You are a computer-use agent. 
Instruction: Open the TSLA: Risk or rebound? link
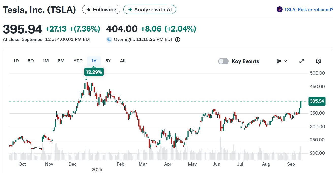tap(308, 10)
